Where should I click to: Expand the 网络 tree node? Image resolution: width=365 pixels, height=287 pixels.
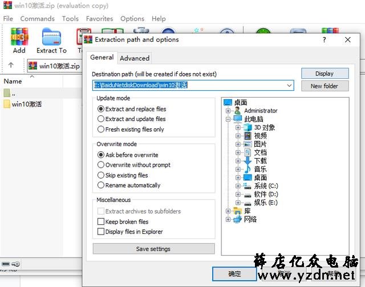pyautogui.click(x=228, y=220)
